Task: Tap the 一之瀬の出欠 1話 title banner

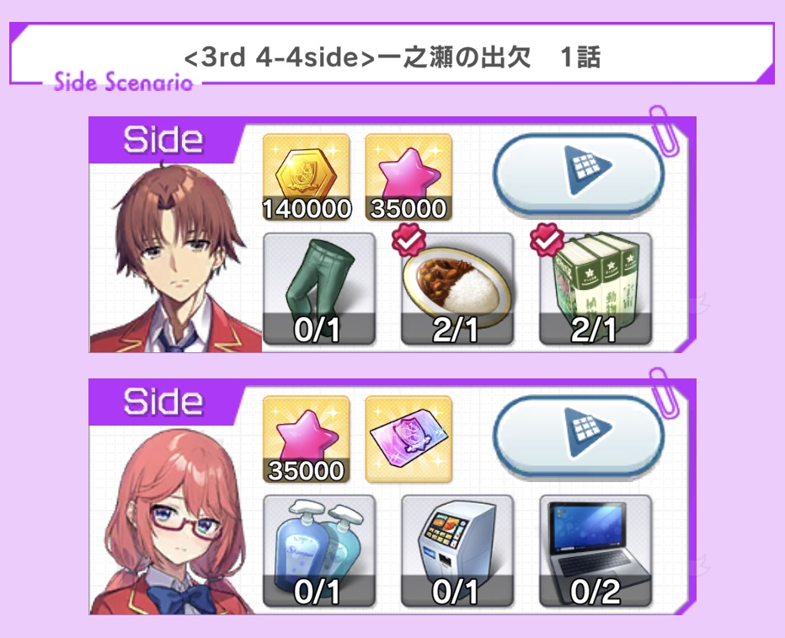Action: pyautogui.click(x=392, y=53)
